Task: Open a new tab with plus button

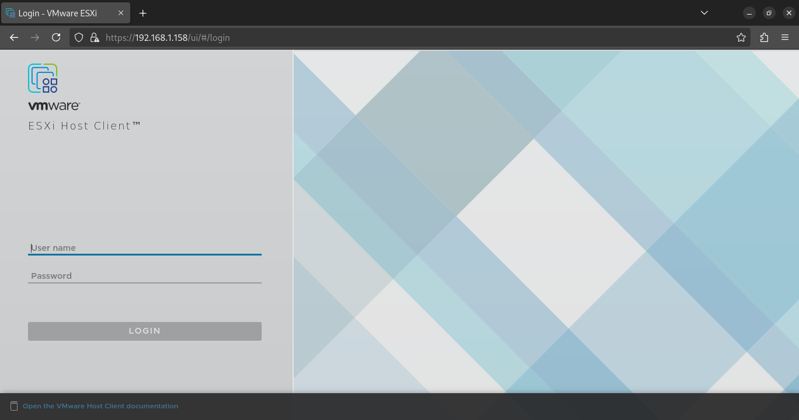Action: (143, 13)
